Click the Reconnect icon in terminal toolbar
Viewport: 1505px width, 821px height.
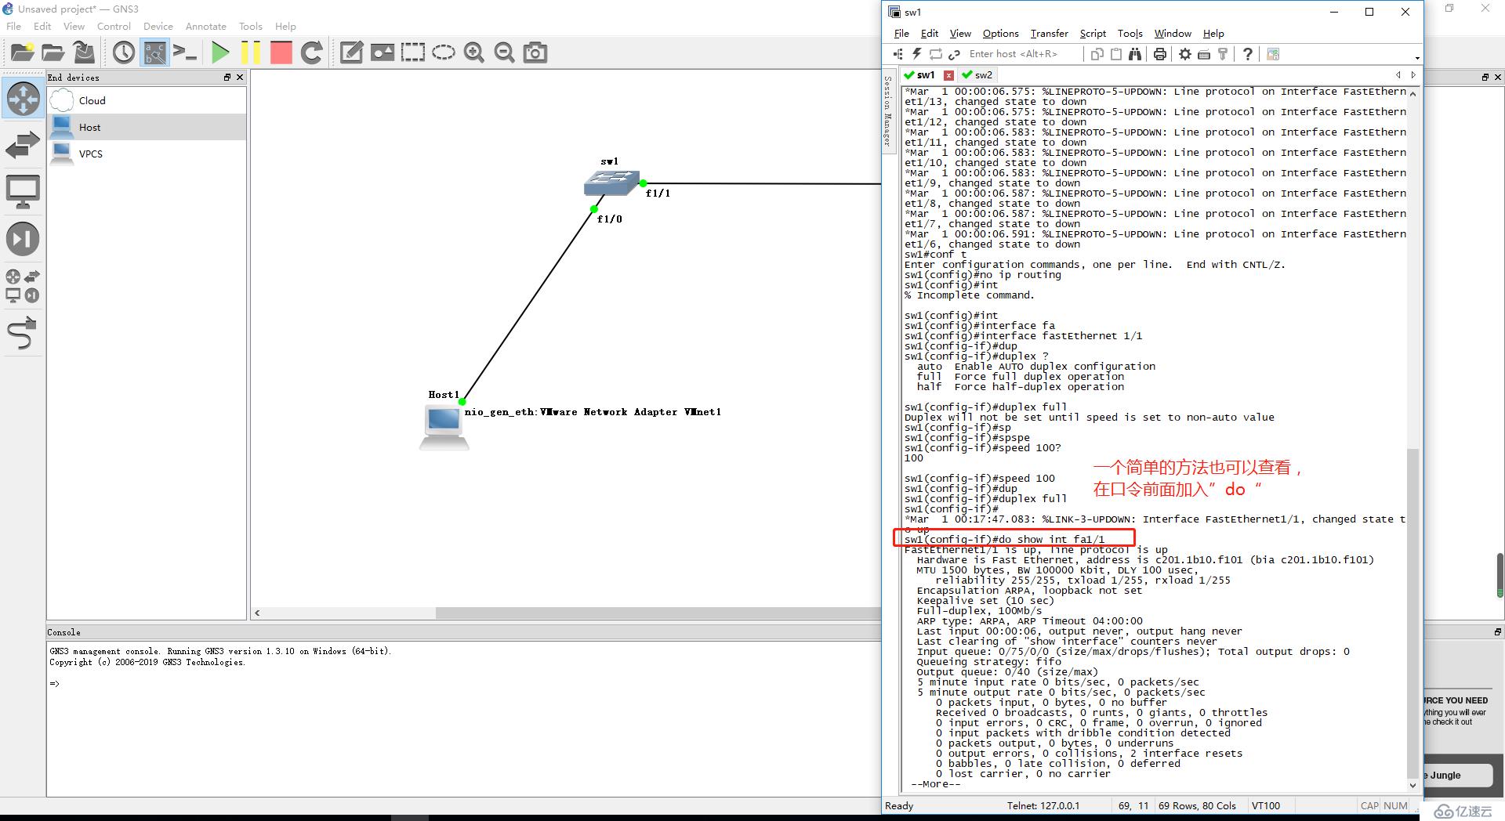pos(935,54)
